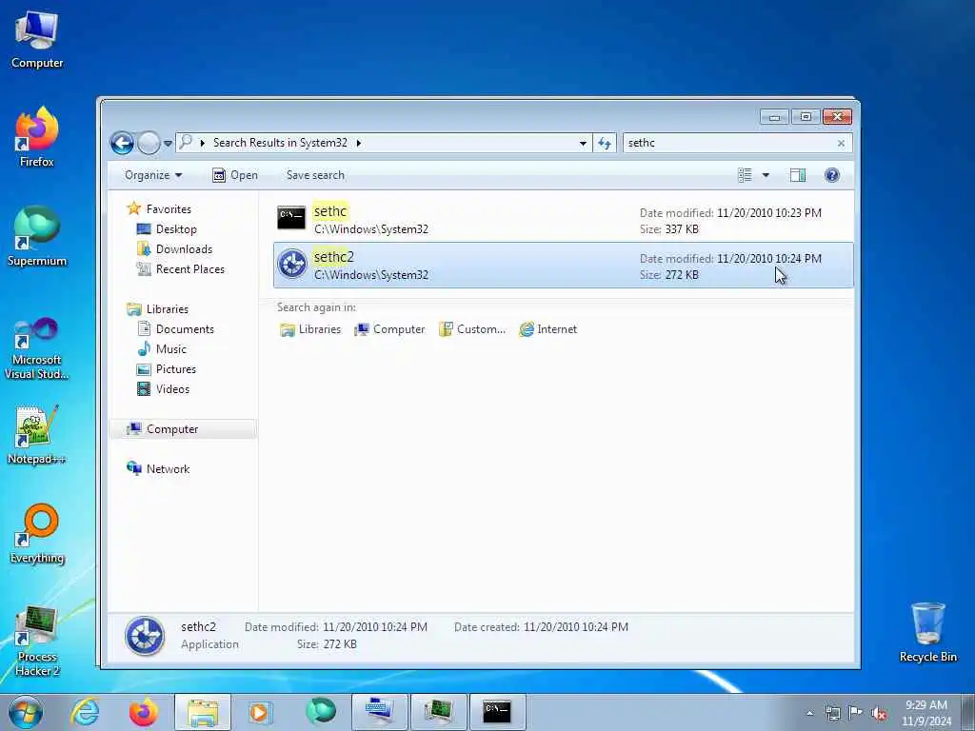Minimize the Search Results Explorer window
975x731 pixels.
[x=774, y=117]
